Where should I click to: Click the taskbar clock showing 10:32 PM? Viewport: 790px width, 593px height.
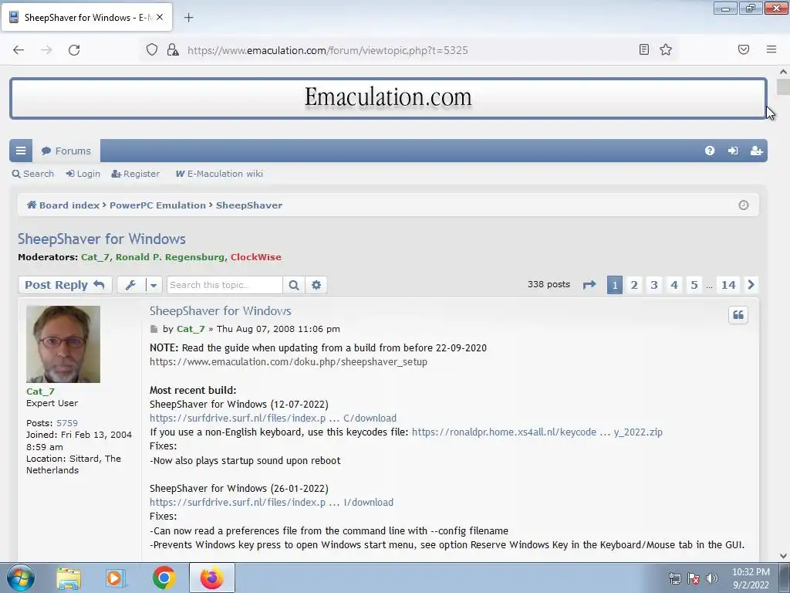pyautogui.click(x=751, y=578)
